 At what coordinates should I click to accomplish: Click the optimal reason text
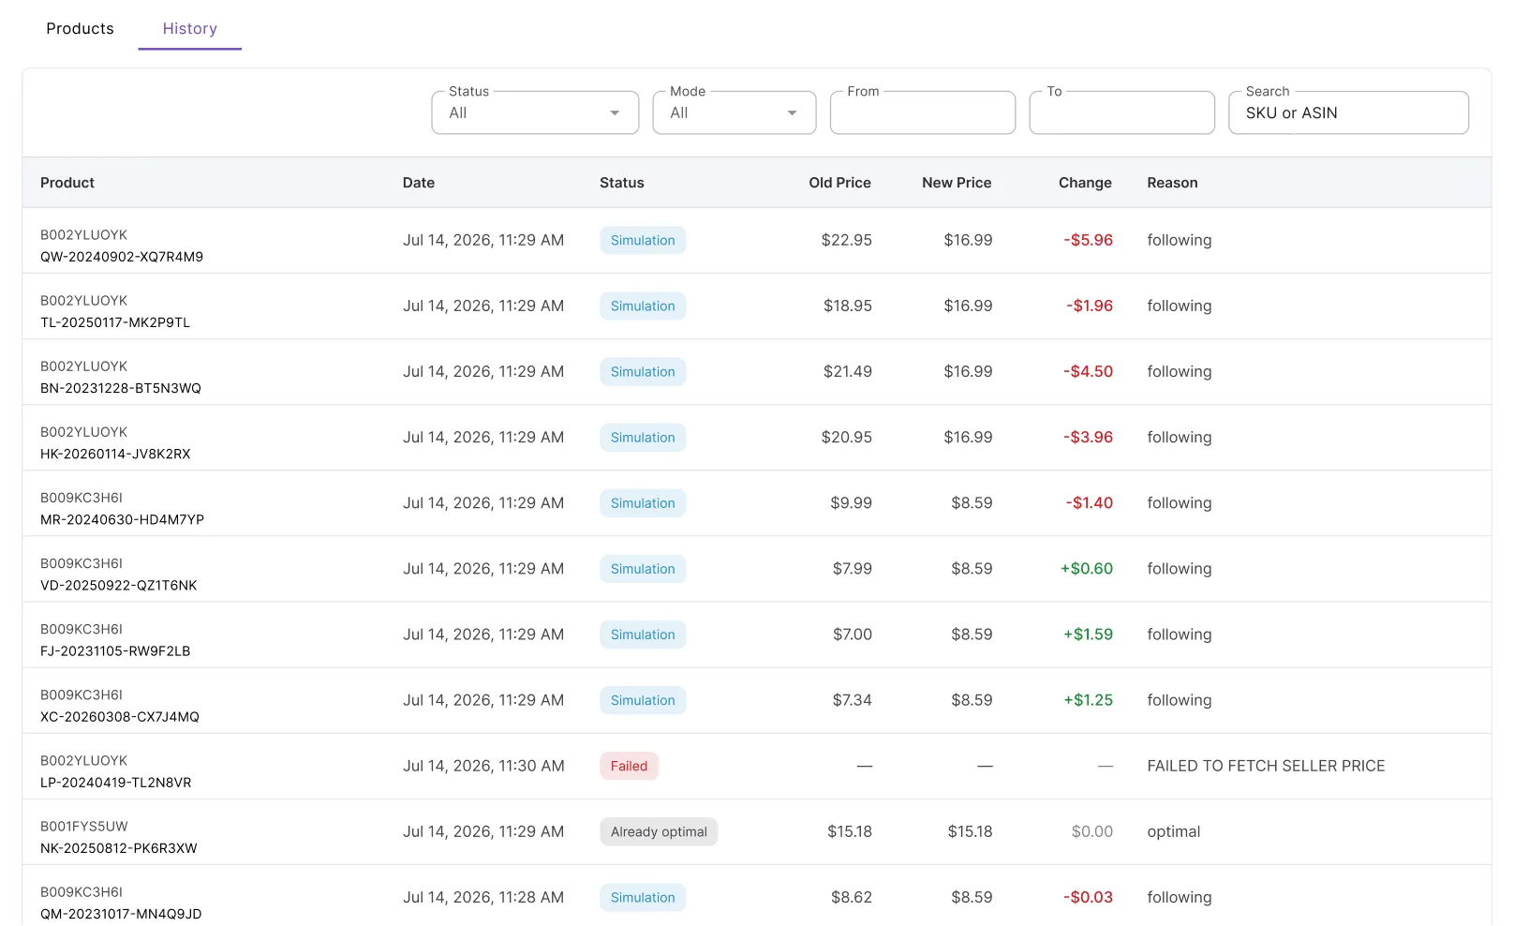coord(1174,831)
